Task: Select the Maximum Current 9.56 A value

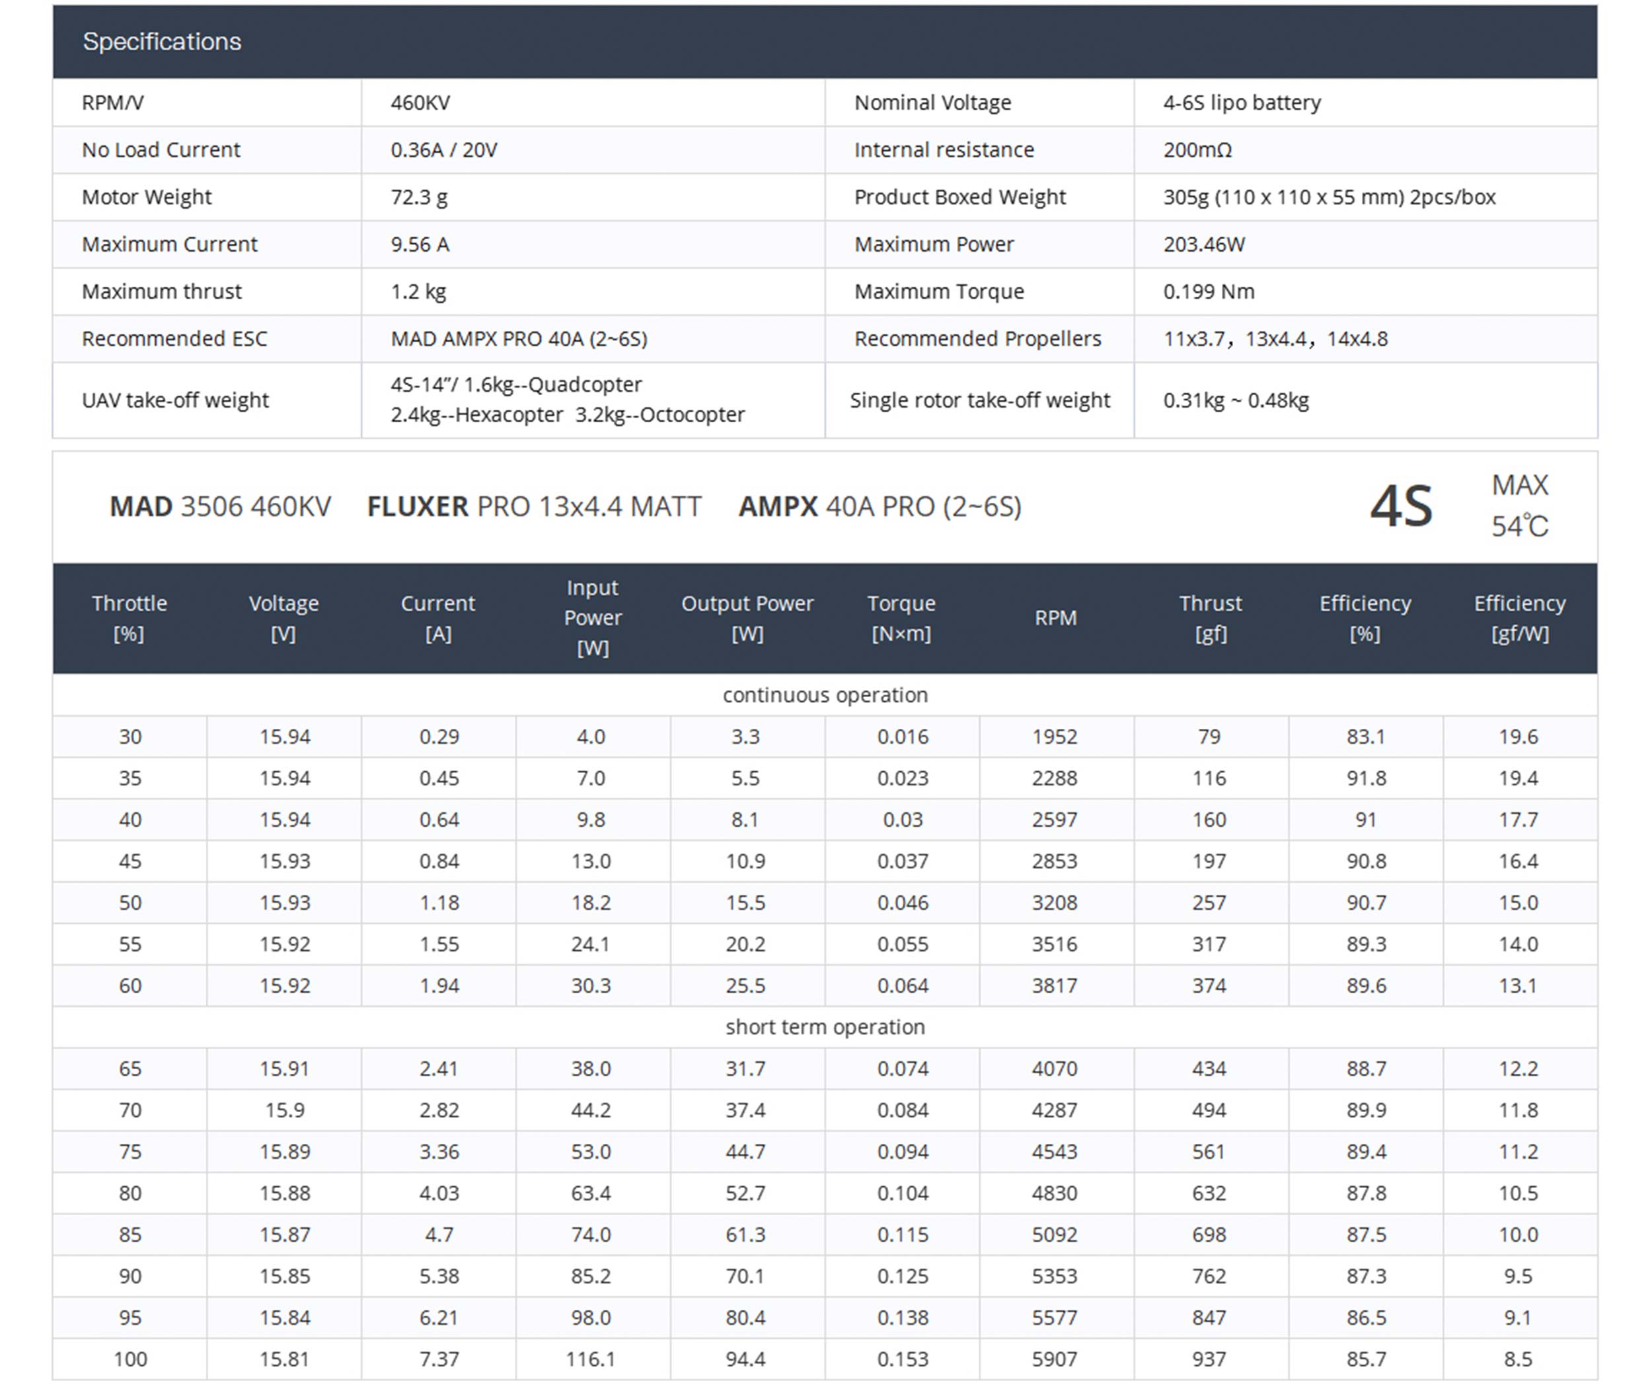Action: 420,244
